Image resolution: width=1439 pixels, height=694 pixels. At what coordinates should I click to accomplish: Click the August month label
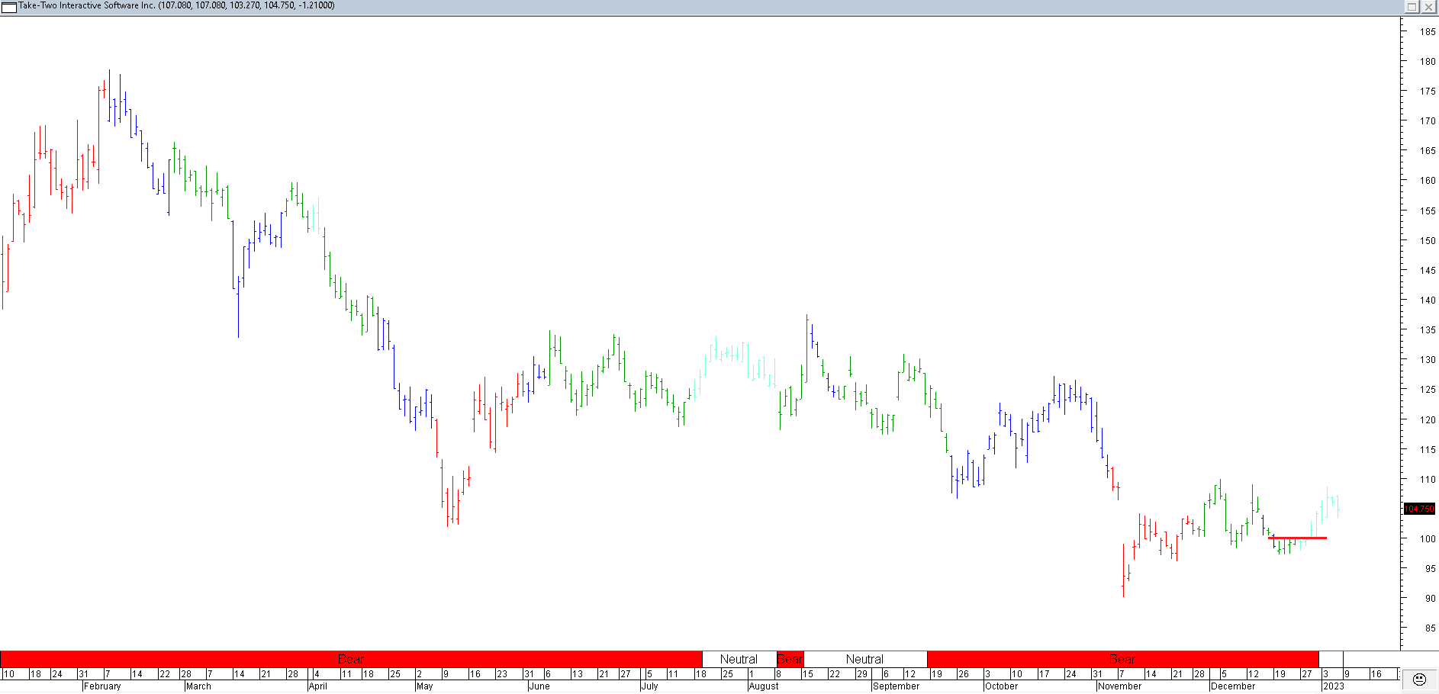click(x=764, y=686)
